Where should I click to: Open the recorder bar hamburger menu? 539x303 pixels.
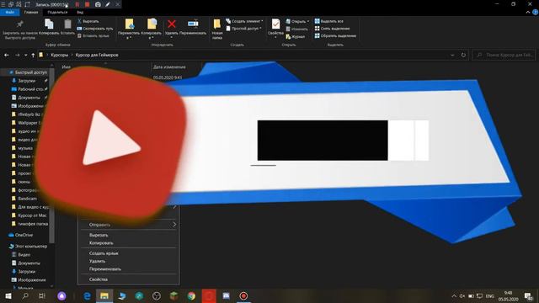tap(3, 4)
